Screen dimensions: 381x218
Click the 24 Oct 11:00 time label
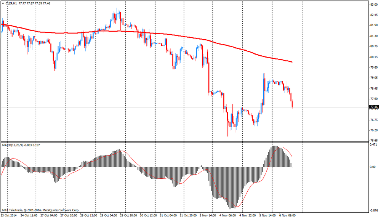coord(29,215)
